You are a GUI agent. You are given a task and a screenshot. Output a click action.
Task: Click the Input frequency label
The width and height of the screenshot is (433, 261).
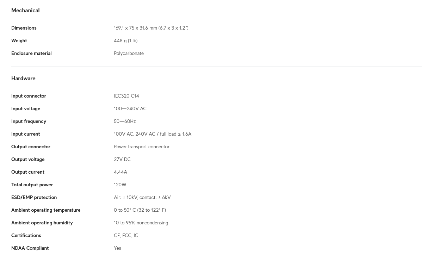coord(29,122)
